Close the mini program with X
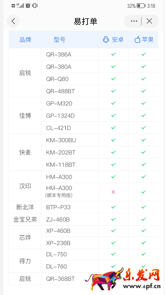Screen dimensions: 165x295 pos(149,21)
